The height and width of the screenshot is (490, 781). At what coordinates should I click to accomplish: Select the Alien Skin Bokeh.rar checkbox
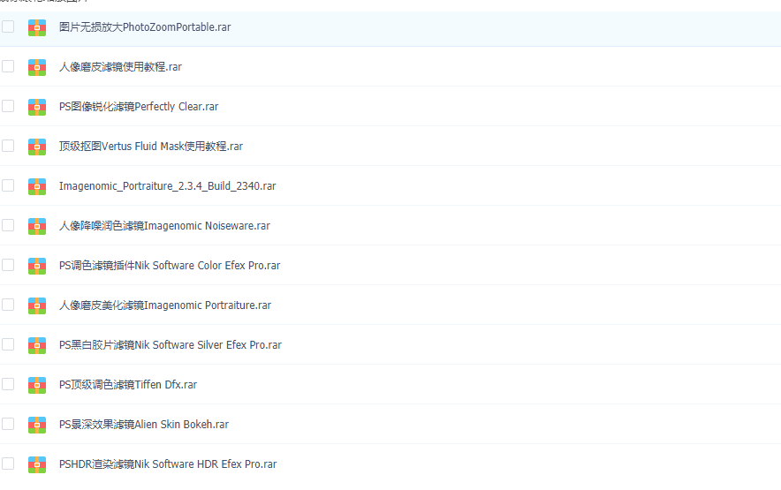[8, 424]
